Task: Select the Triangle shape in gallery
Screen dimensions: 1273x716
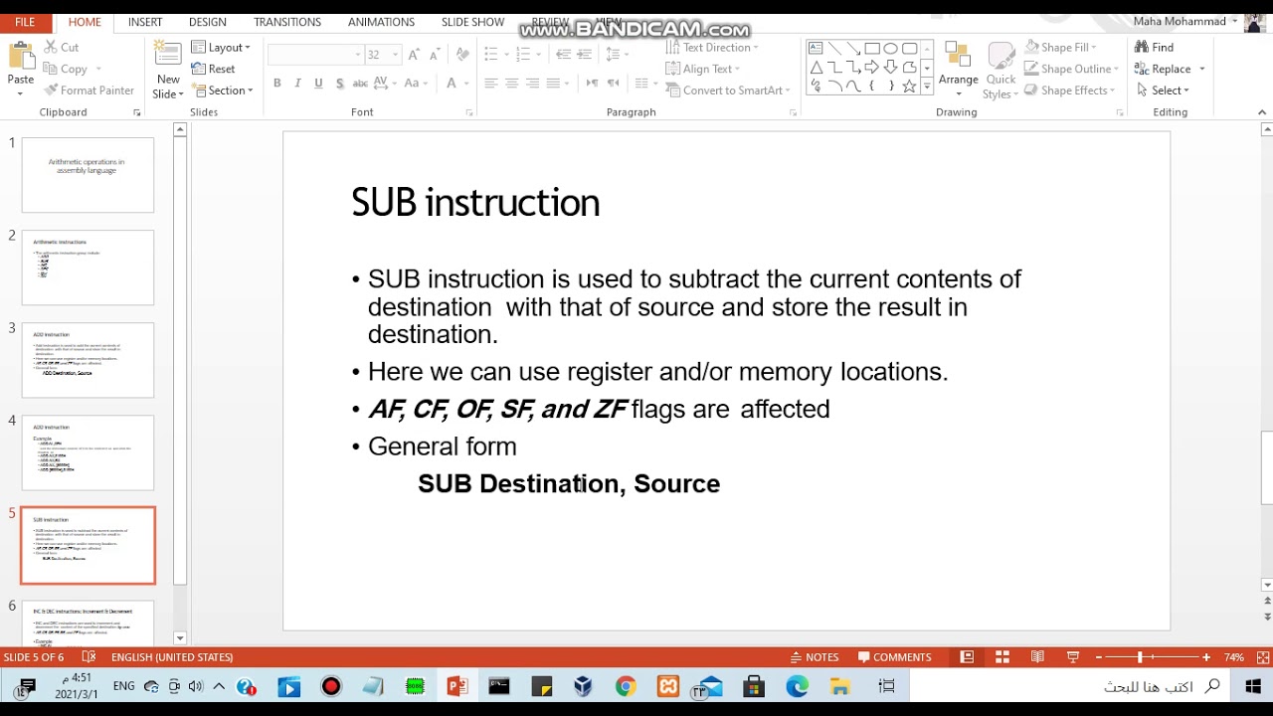Action: click(x=816, y=68)
